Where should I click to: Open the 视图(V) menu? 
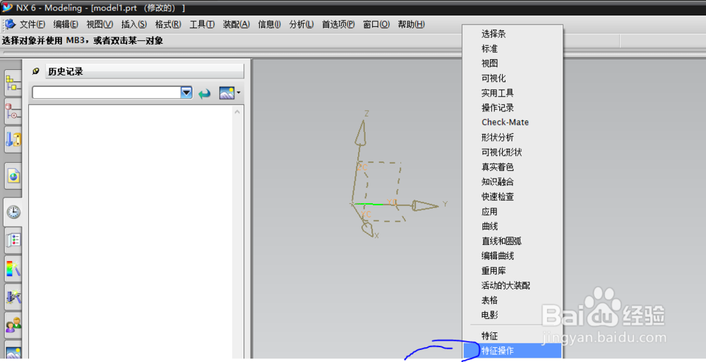tap(100, 24)
